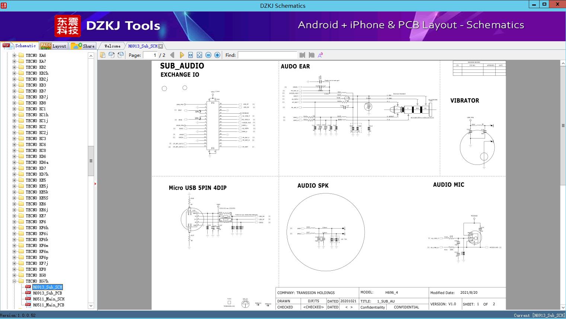The height and width of the screenshot is (319, 566).
Task: Expand the TECNO KE5 folder
Action: pyautogui.click(x=14, y=180)
